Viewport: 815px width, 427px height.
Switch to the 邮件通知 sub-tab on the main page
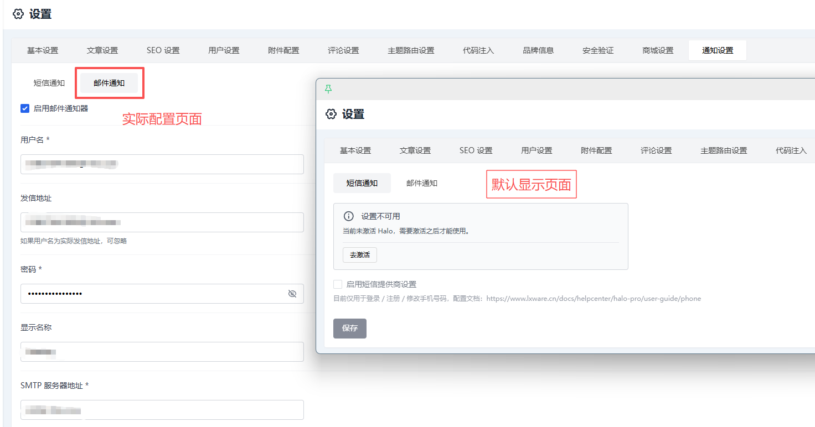point(109,83)
